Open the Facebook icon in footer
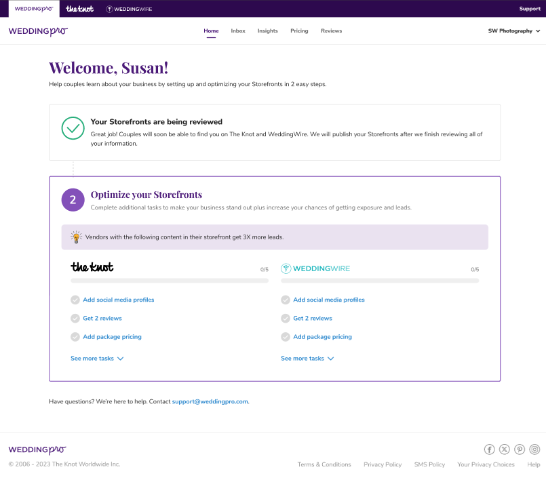The height and width of the screenshot is (482, 546). pos(489,449)
